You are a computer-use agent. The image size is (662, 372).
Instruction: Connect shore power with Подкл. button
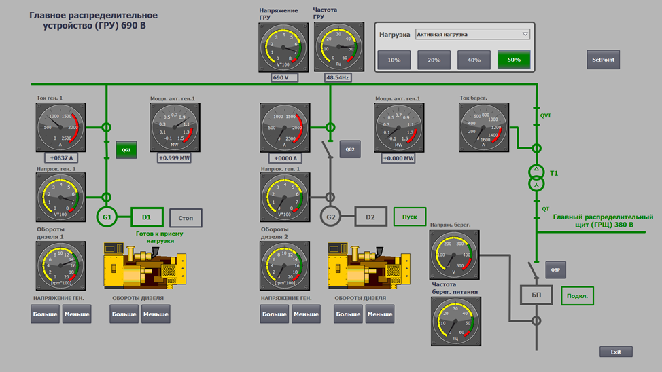[x=577, y=296]
